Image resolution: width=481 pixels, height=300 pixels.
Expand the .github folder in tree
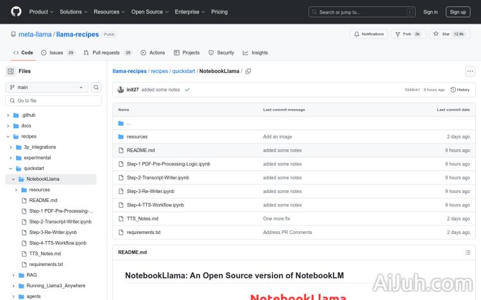click(x=8, y=115)
